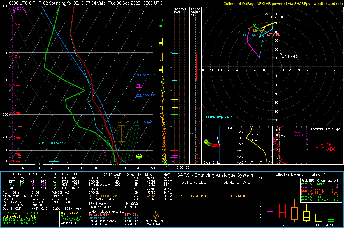Click the Bunkers left-mover circle near 136/55 LM
Image resolution: width=344 pixels, height=228 pixels.
pos(239,32)
